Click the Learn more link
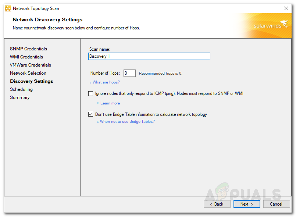Image resolution: width=296 pixels, height=217 pixels. tap(110, 103)
